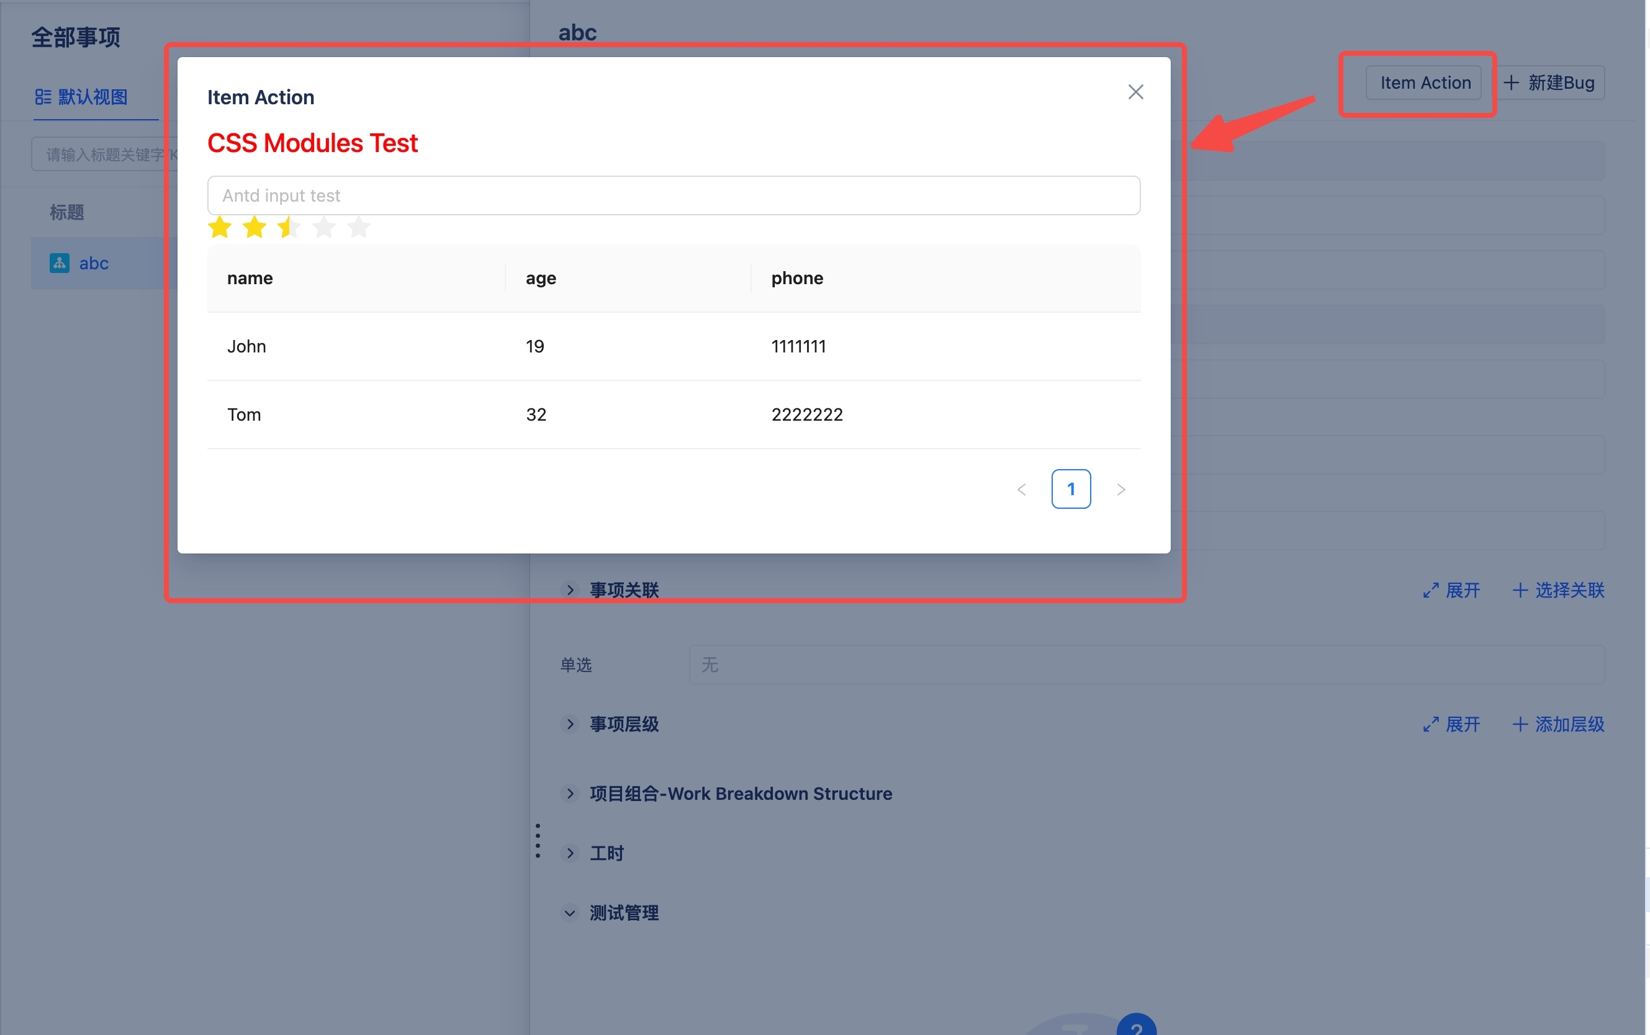This screenshot has width=1650, height=1035.
Task: Select page 1 in pagination
Action: [x=1071, y=490]
